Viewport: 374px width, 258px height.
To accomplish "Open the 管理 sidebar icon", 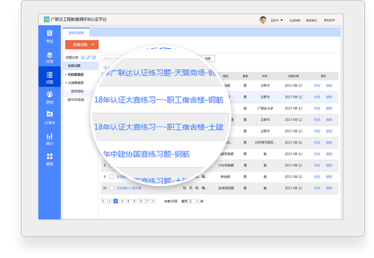I will pos(50,159).
